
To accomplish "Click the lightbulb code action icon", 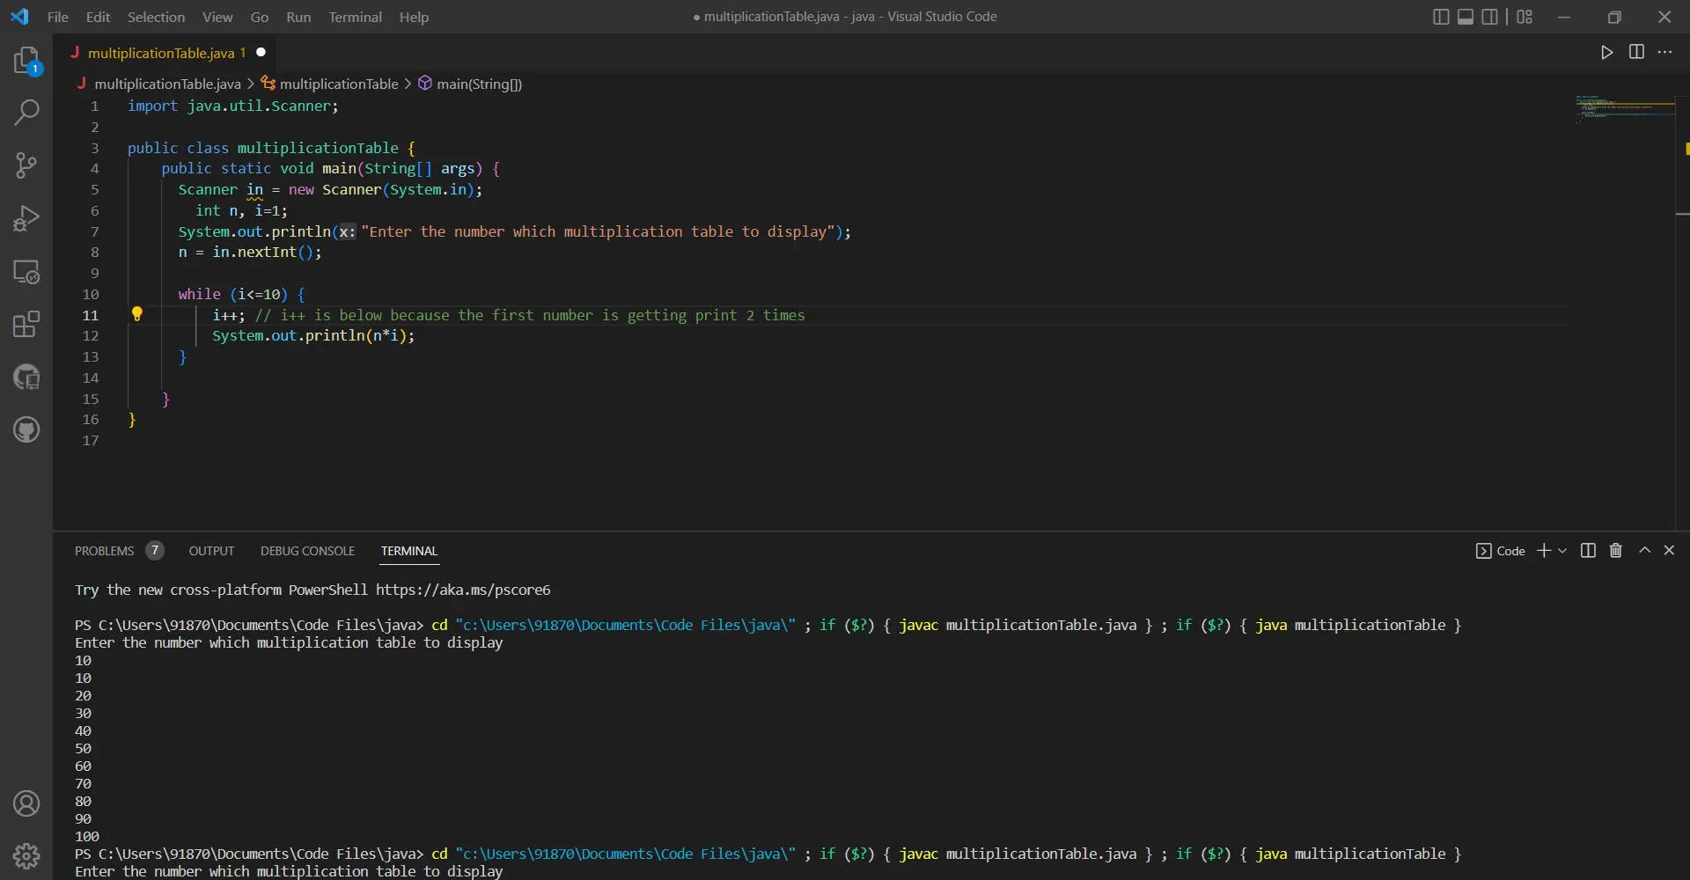I will click(x=137, y=314).
